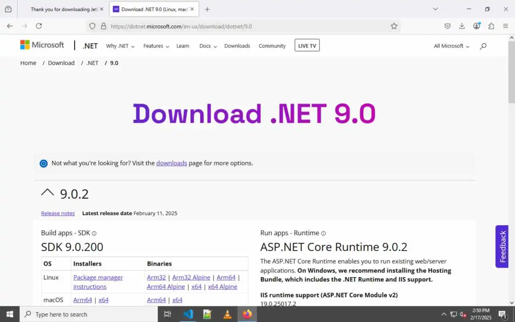
Task: Expand the Docs menu
Action: 208,46
